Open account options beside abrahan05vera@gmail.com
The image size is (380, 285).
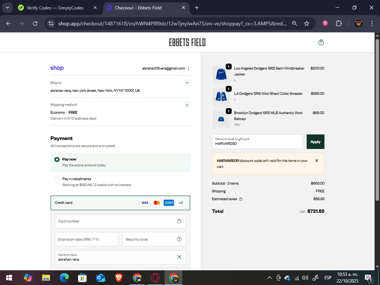click(188, 68)
